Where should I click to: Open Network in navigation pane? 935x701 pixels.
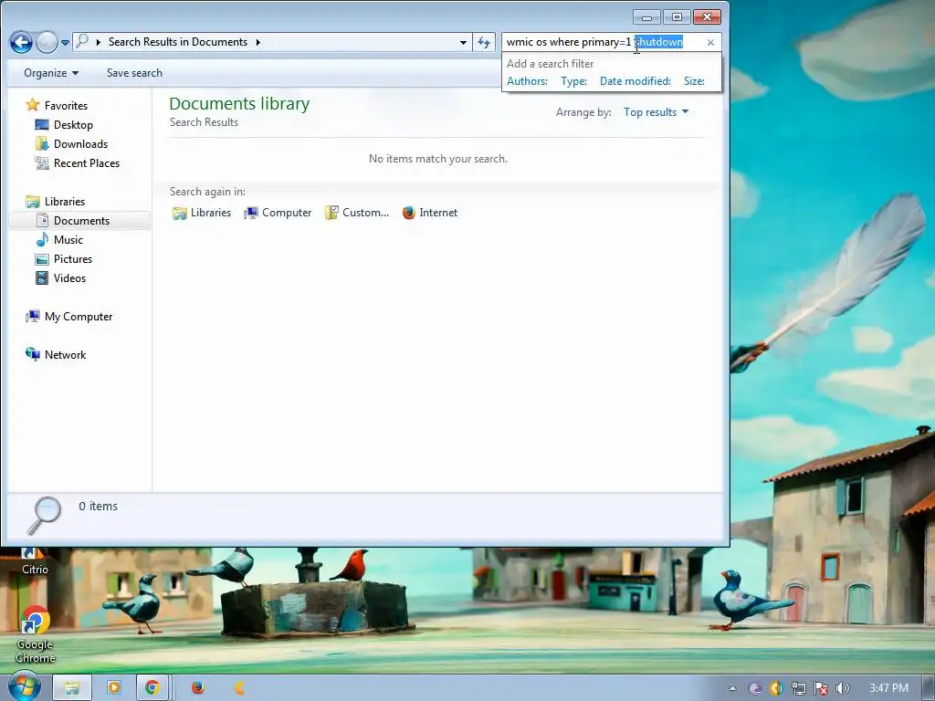65,355
